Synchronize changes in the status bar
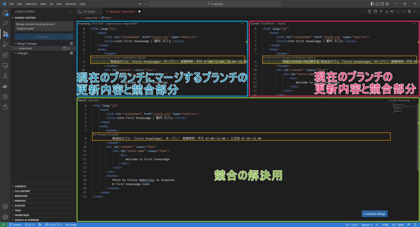 30,225
